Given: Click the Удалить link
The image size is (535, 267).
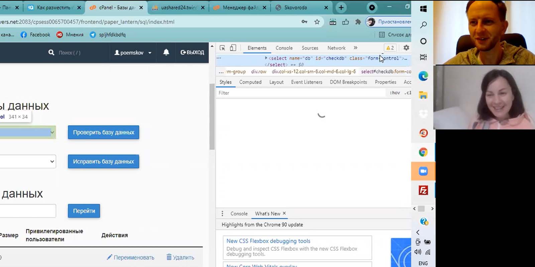Looking at the screenshot, I should click(x=180, y=257).
